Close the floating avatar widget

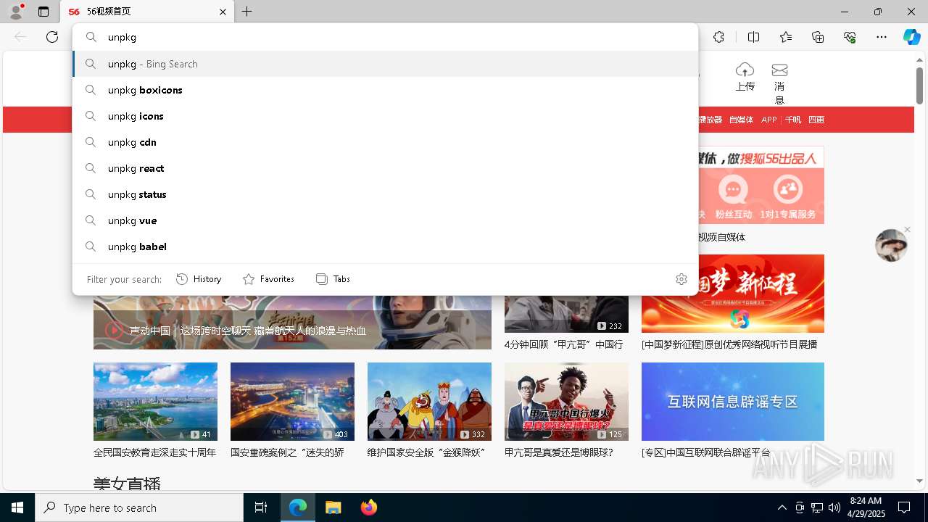coord(907,230)
